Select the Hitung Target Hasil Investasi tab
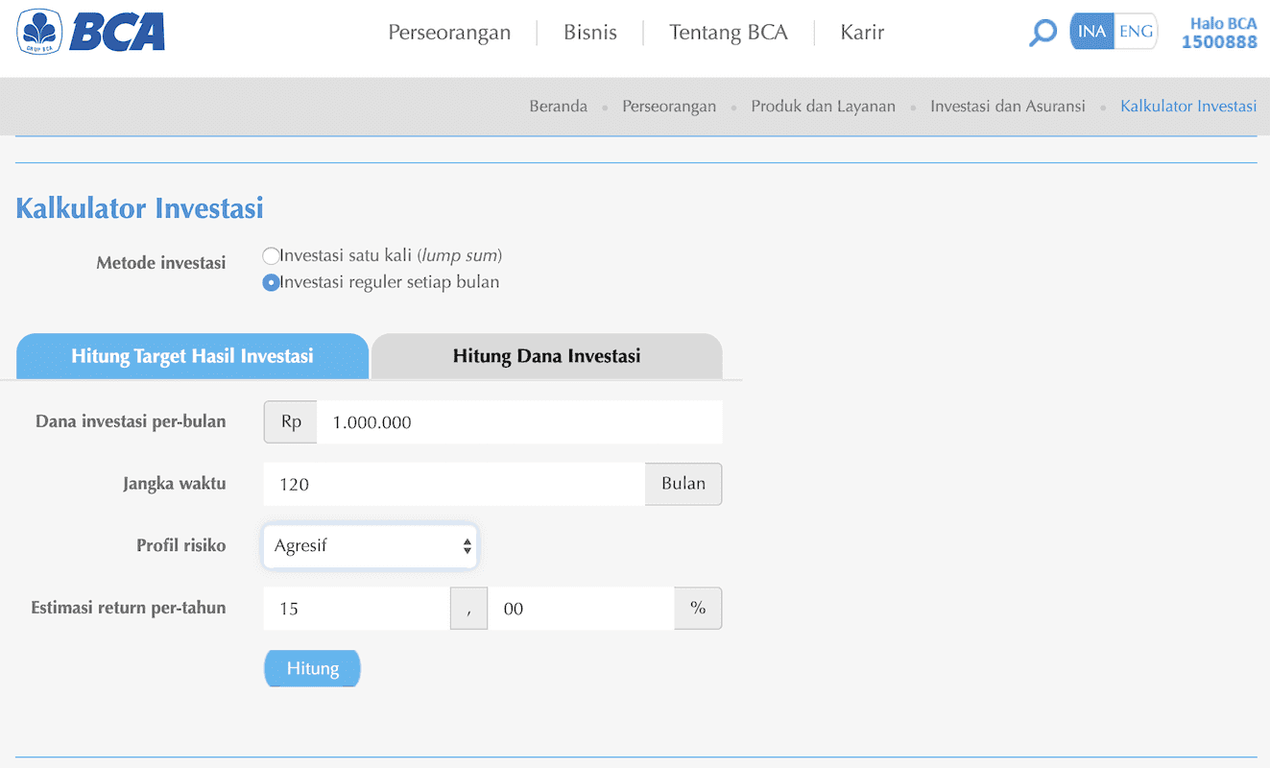Viewport: 1270px width, 768px height. coord(191,355)
